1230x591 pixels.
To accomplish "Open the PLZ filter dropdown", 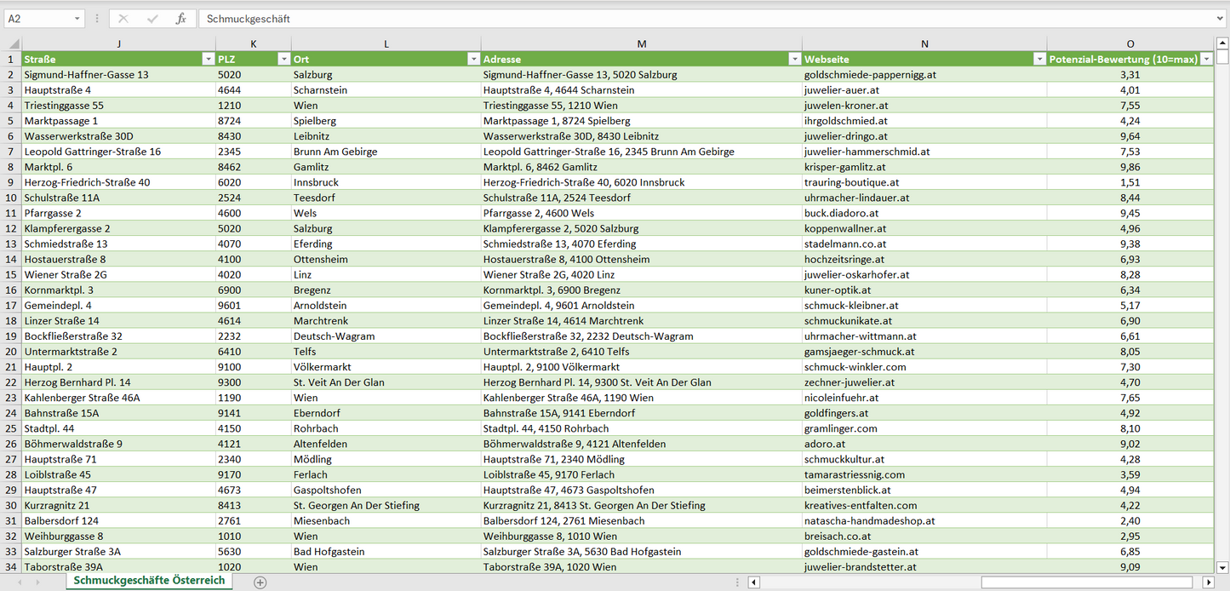I will click(283, 60).
